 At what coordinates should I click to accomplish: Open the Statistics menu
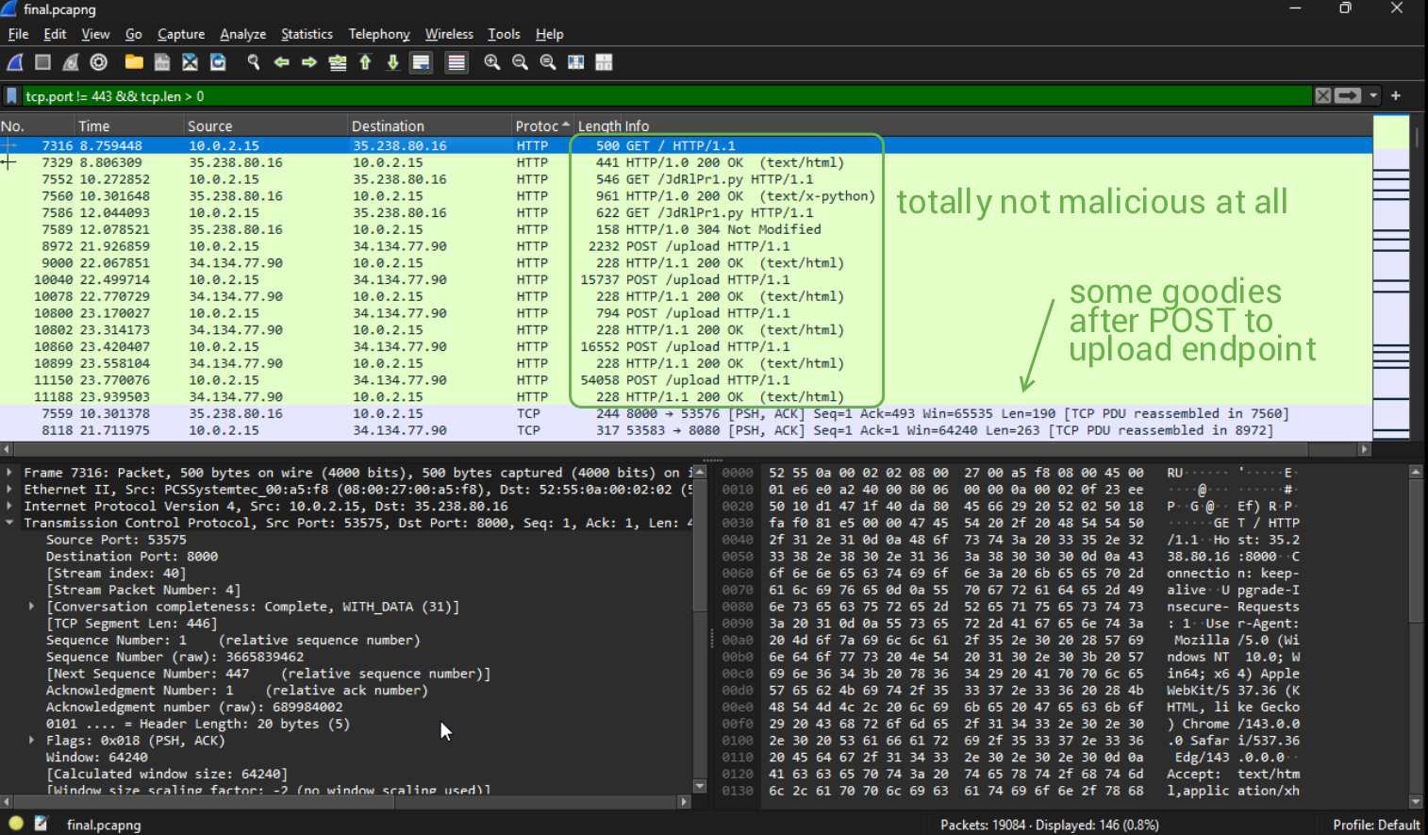tap(307, 34)
